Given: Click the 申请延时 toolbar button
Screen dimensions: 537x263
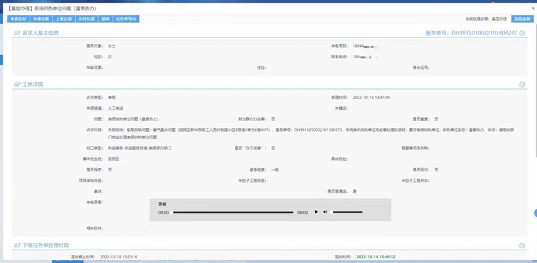Looking at the screenshot, I should click(x=19, y=19).
